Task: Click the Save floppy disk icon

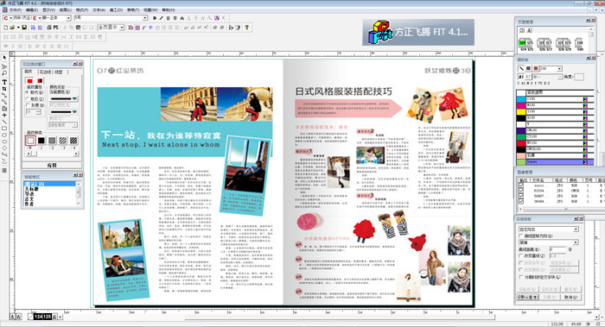Action: coord(24,28)
